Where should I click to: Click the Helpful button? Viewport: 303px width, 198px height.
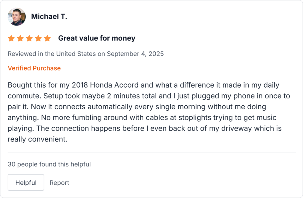(x=26, y=182)
